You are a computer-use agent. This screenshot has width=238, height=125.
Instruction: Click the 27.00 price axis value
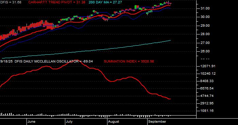205,43
